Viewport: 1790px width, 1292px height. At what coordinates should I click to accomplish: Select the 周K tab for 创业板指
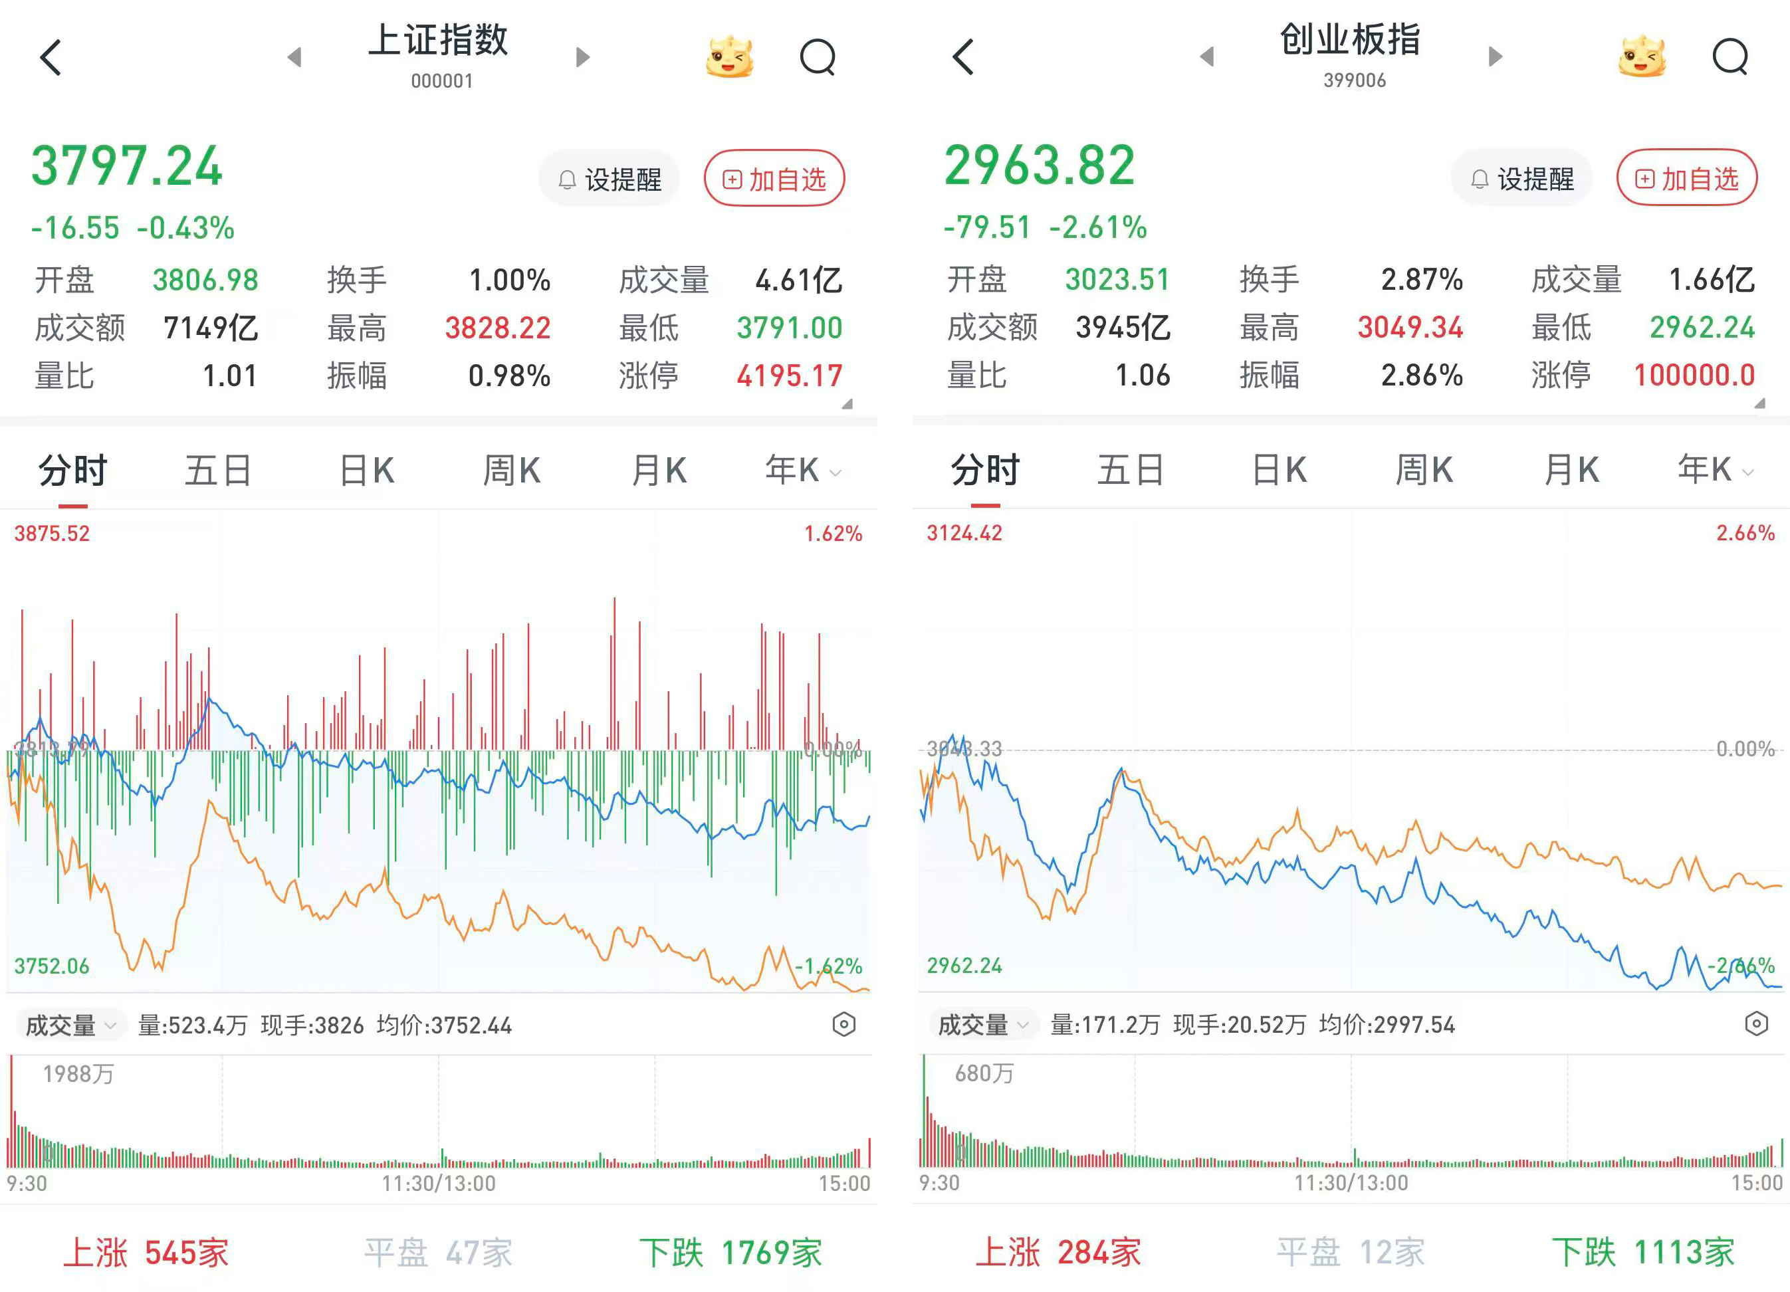tap(1424, 470)
